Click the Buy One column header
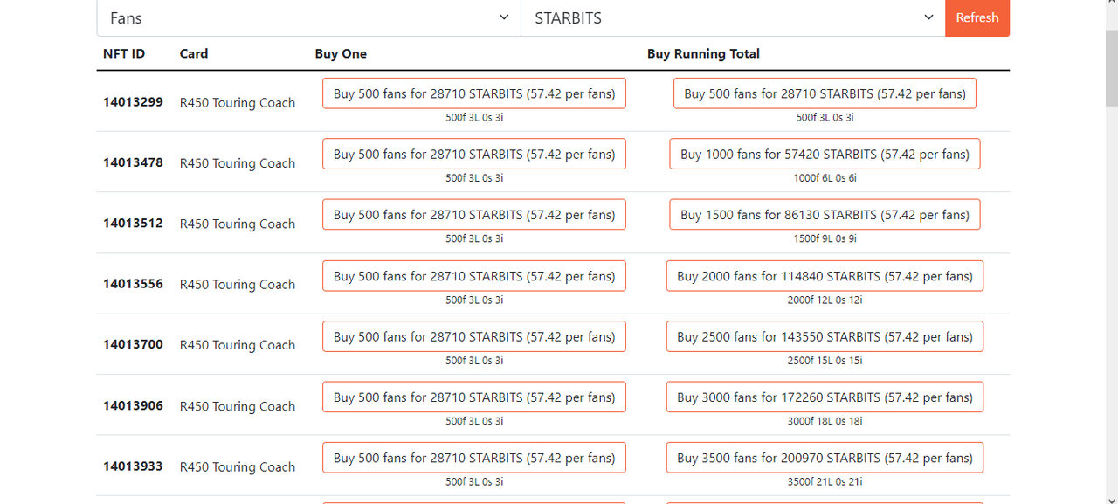Image resolution: width=1118 pixels, height=504 pixels. [x=341, y=53]
